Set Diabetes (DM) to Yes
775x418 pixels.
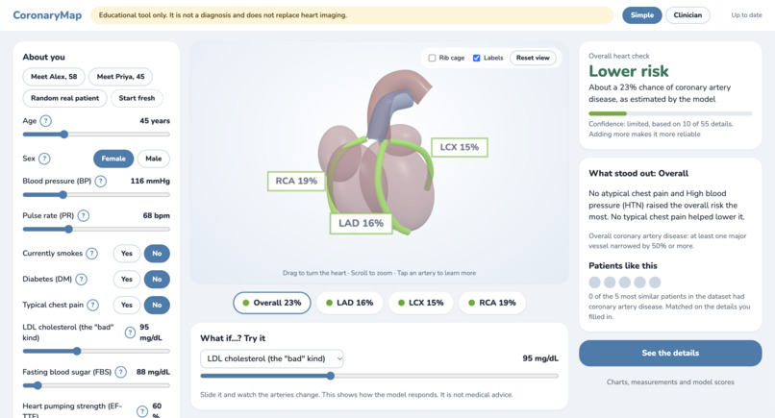point(127,280)
